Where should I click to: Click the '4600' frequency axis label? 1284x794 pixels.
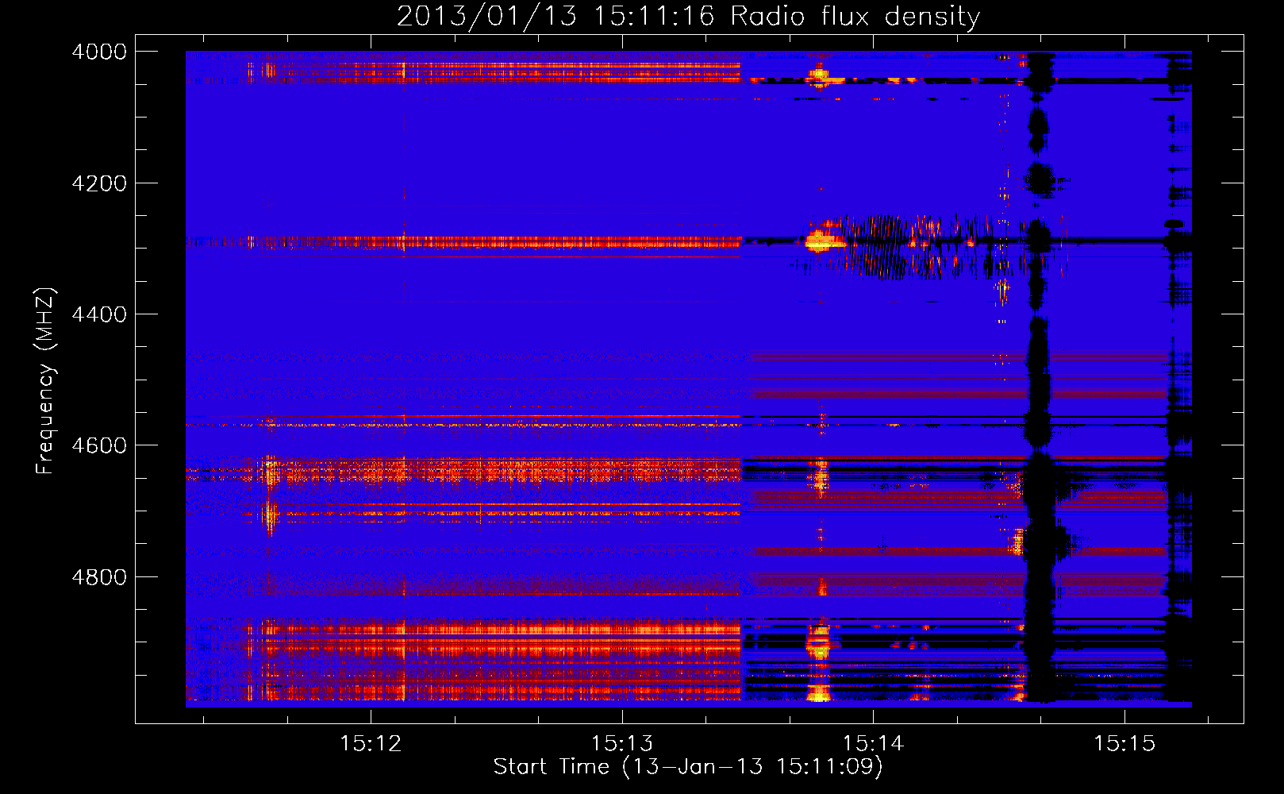coord(99,445)
